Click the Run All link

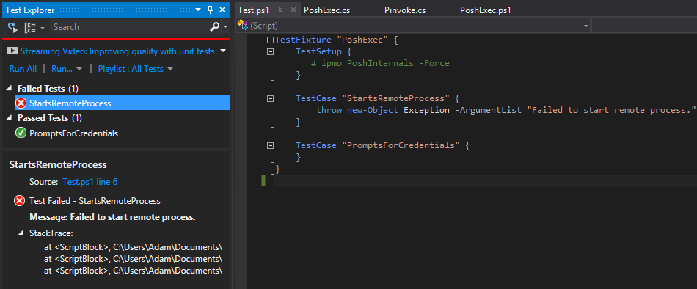click(x=23, y=69)
